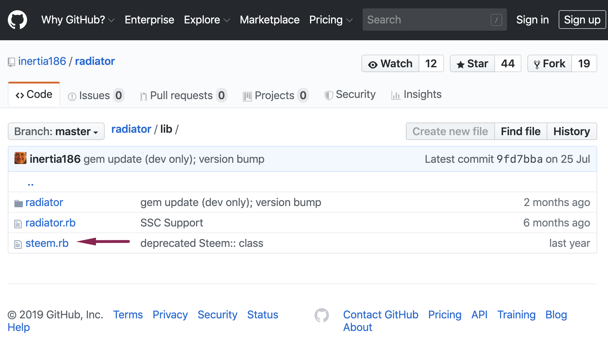The height and width of the screenshot is (355, 608).
Task: Switch to the Issues tab
Action: coord(96,96)
